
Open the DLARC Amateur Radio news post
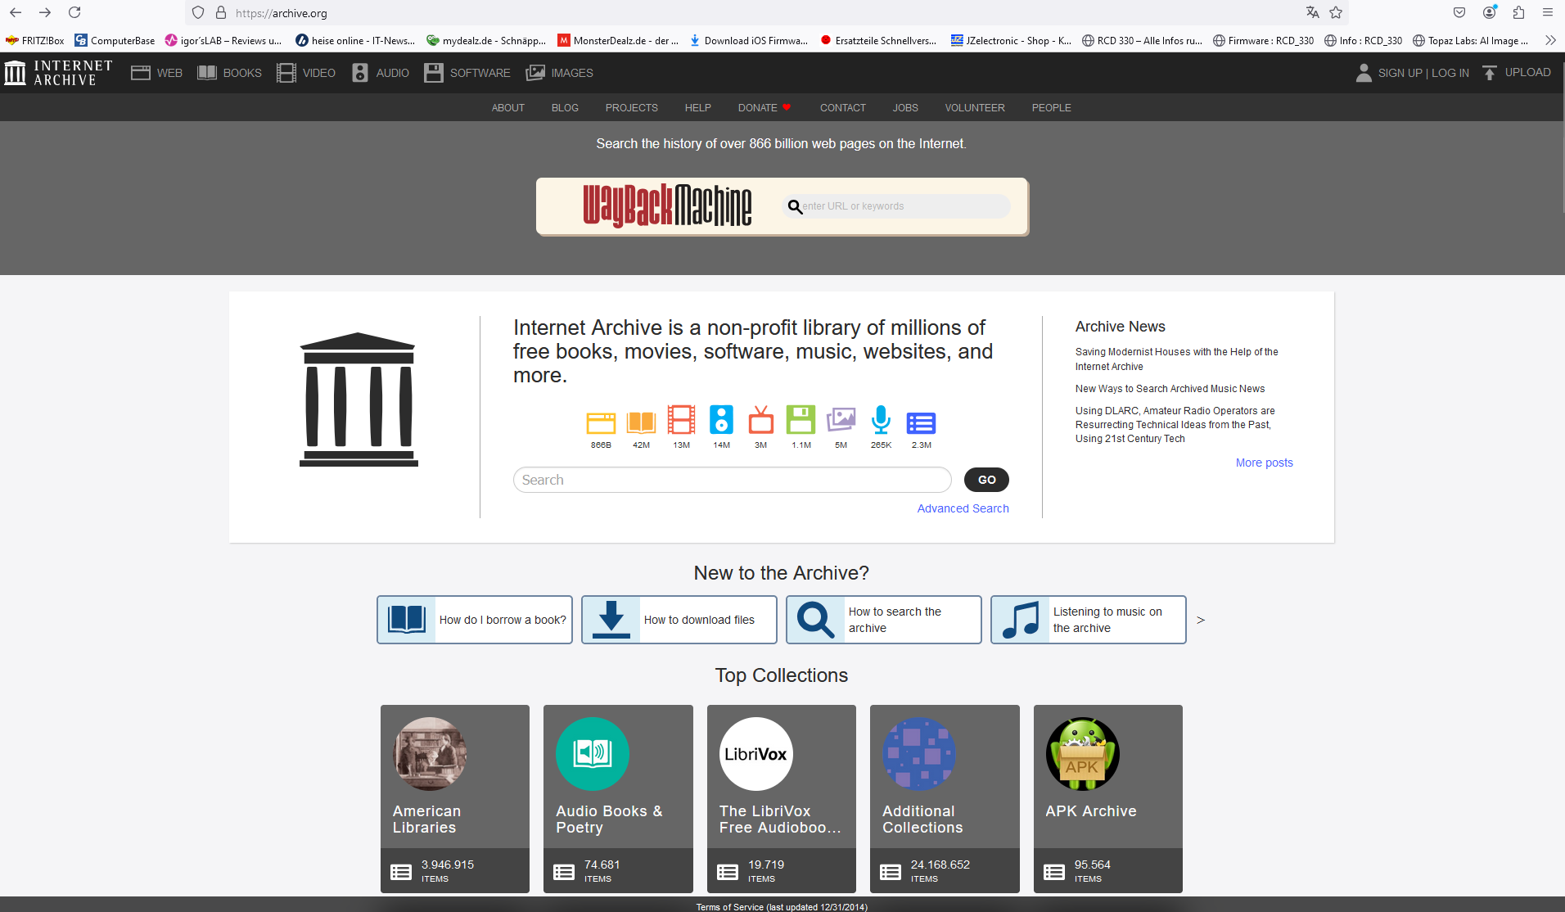coord(1175,425)
